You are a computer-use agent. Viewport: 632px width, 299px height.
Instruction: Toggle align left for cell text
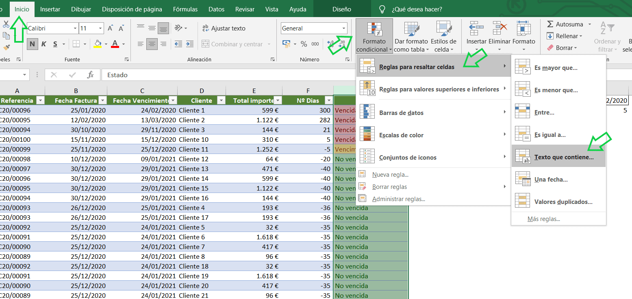tap(141, 44)
